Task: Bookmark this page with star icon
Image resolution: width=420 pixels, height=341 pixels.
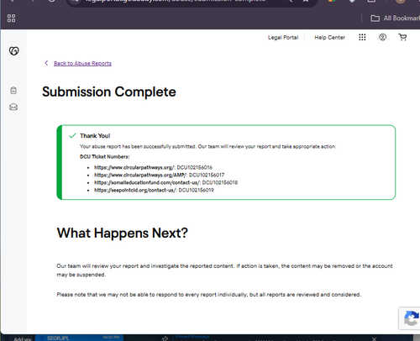Action: (306, 1)
